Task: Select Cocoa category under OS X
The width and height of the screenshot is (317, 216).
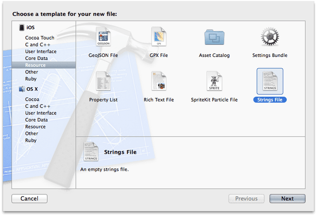Action: pos(33,99)
